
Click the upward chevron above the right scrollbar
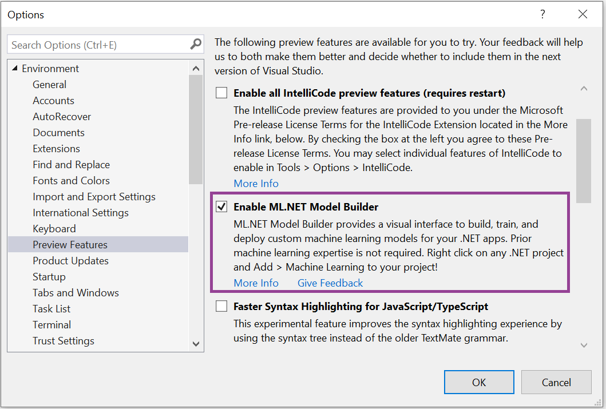click(x=584, y=89)
